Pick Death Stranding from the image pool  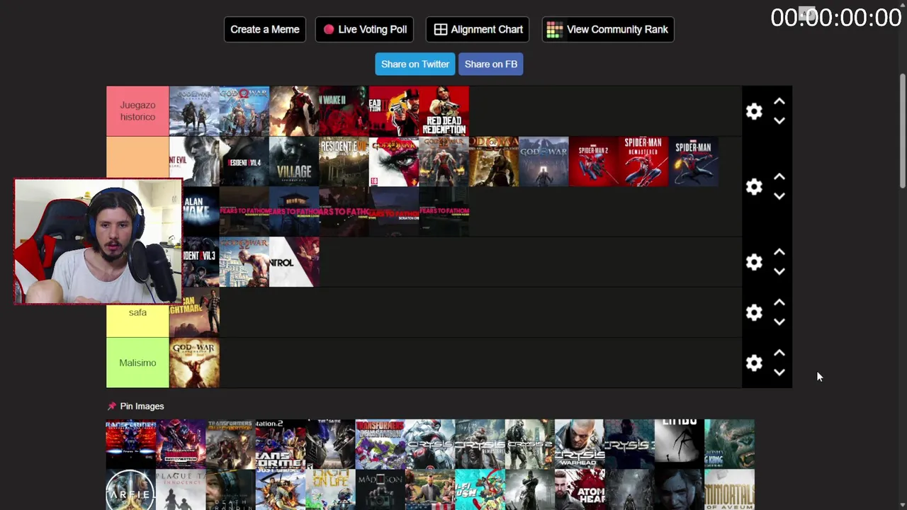[x=230, y=490]
